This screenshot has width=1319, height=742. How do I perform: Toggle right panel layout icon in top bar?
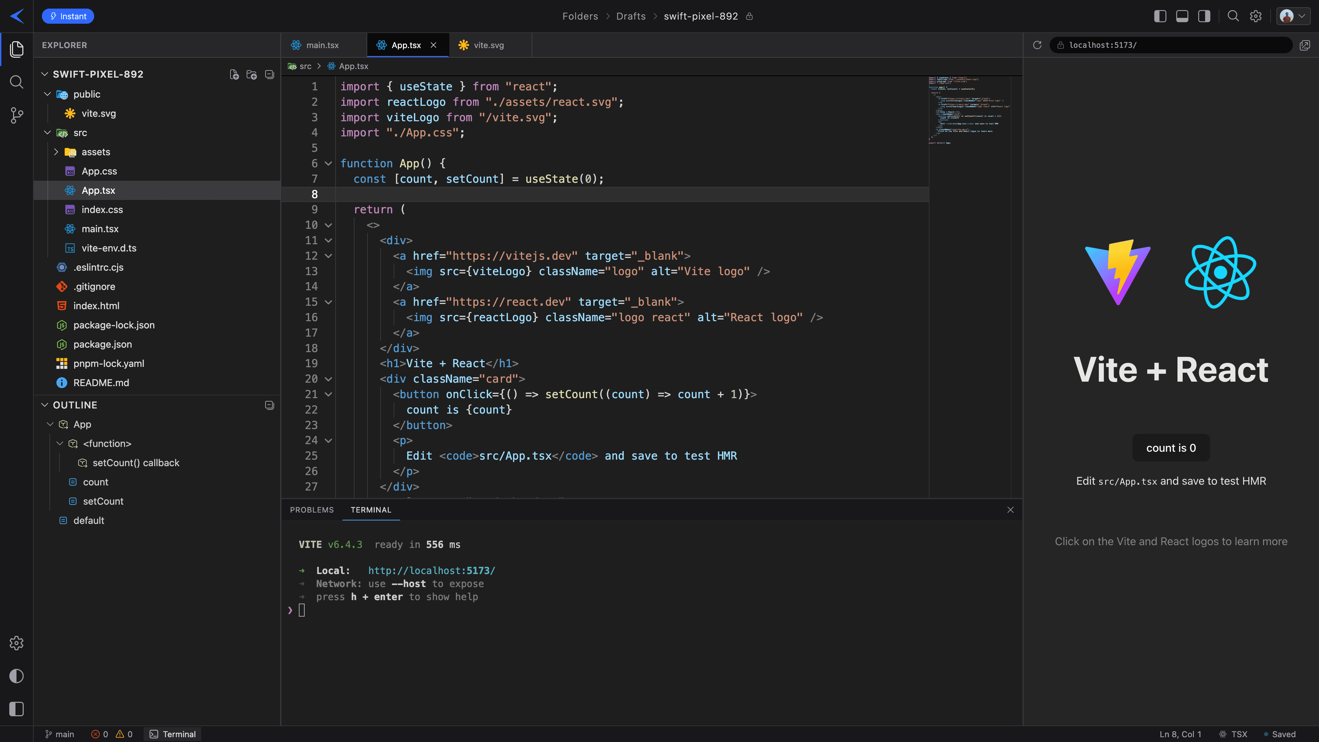click(1204, 16)
